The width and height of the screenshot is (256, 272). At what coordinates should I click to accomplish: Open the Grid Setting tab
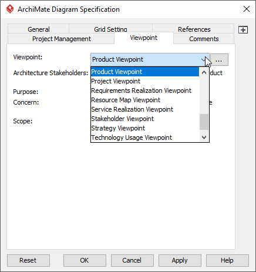(110, 29)
